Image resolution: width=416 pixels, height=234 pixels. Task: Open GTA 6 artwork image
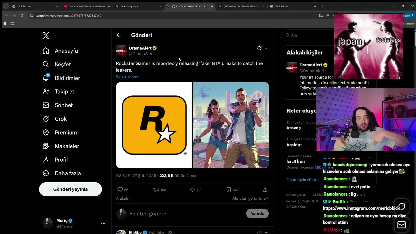click(231, 125)
